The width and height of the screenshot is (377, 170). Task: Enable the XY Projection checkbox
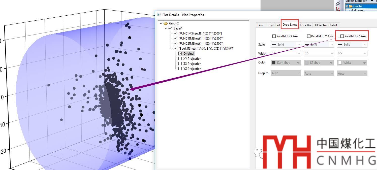(180, 59)
